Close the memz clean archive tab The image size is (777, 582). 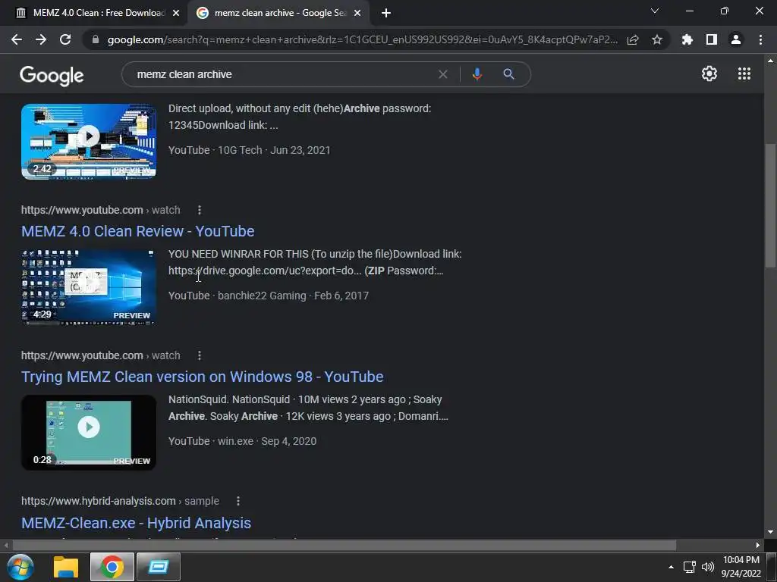357,14
